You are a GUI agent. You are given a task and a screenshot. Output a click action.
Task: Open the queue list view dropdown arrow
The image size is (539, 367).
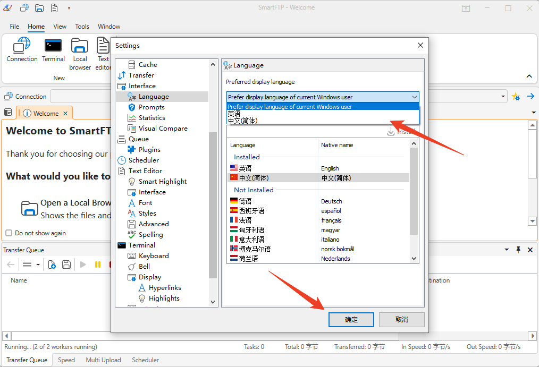(x=38, y=264)
